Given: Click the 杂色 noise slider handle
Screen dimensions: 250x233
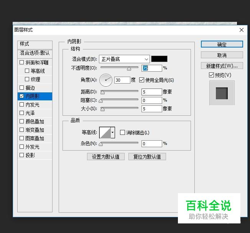Looking at the screenshot, I should pos(100,144).
